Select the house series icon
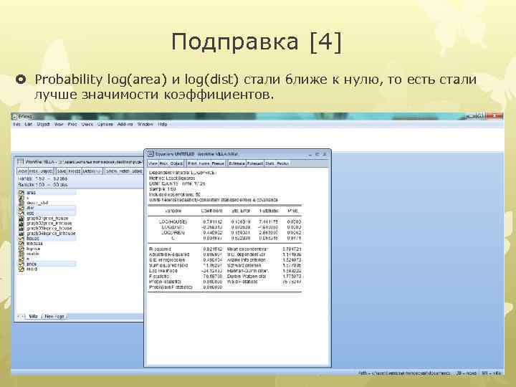The height and width of the screenshot is (387, 516). (21, 238)
